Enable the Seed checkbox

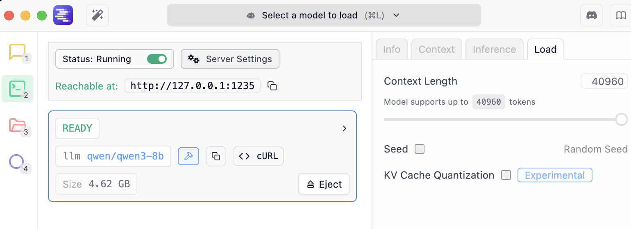click(x=420, y=149)
